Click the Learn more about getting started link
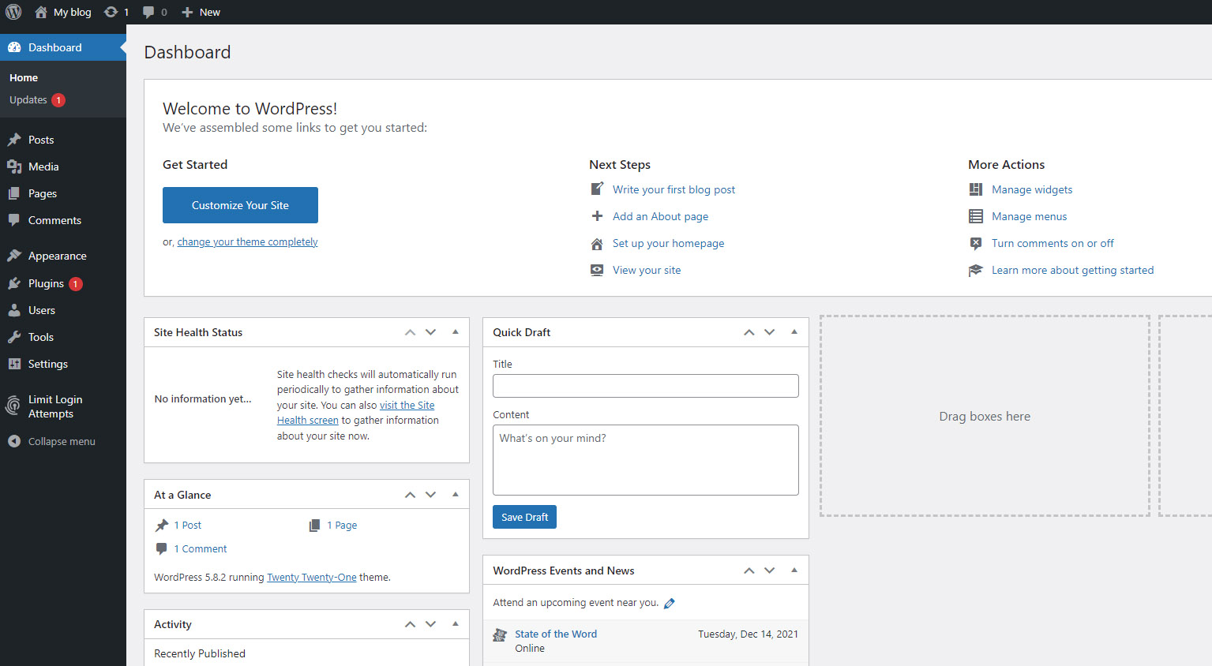 (x=1072, y=270)
